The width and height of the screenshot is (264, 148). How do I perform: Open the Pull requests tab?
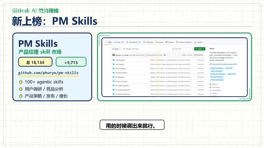(133, 42)
